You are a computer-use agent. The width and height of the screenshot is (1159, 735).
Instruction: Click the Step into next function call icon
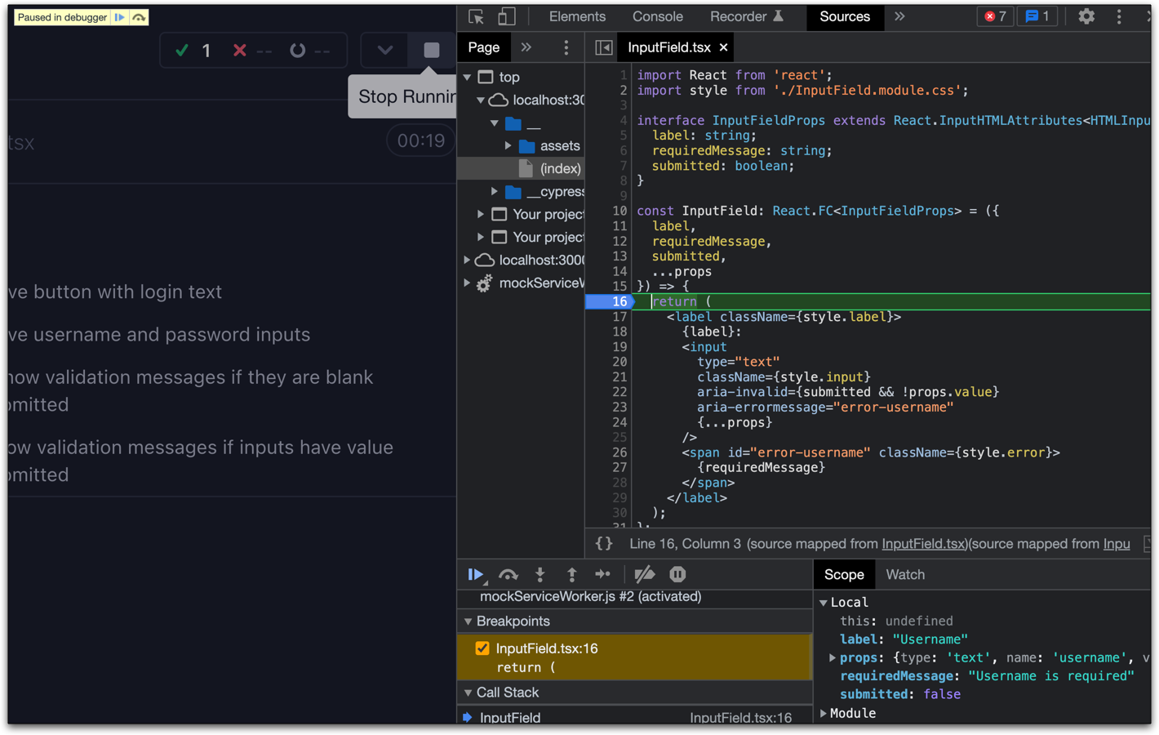click(x=540, y=574)
